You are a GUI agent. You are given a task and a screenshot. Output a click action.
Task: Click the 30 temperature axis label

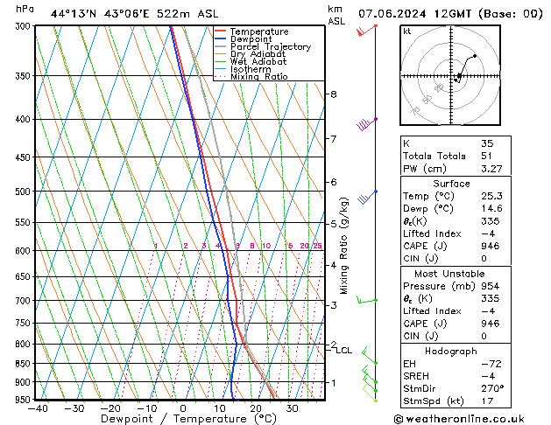pos(292,408)
